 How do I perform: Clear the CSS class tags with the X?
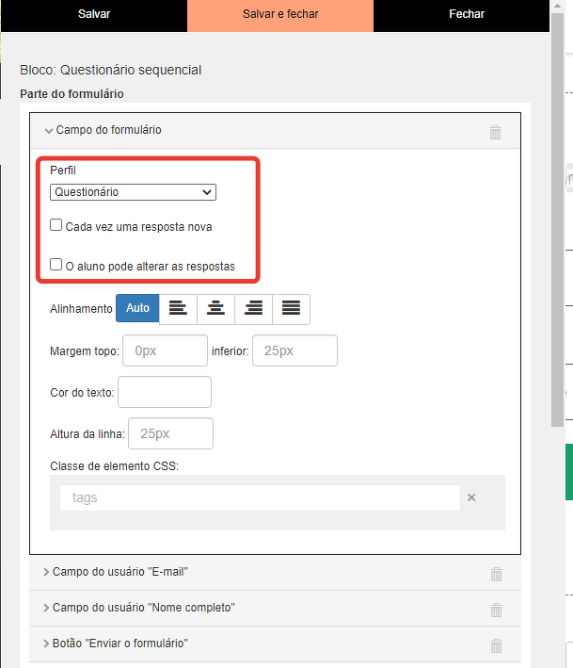471,497
